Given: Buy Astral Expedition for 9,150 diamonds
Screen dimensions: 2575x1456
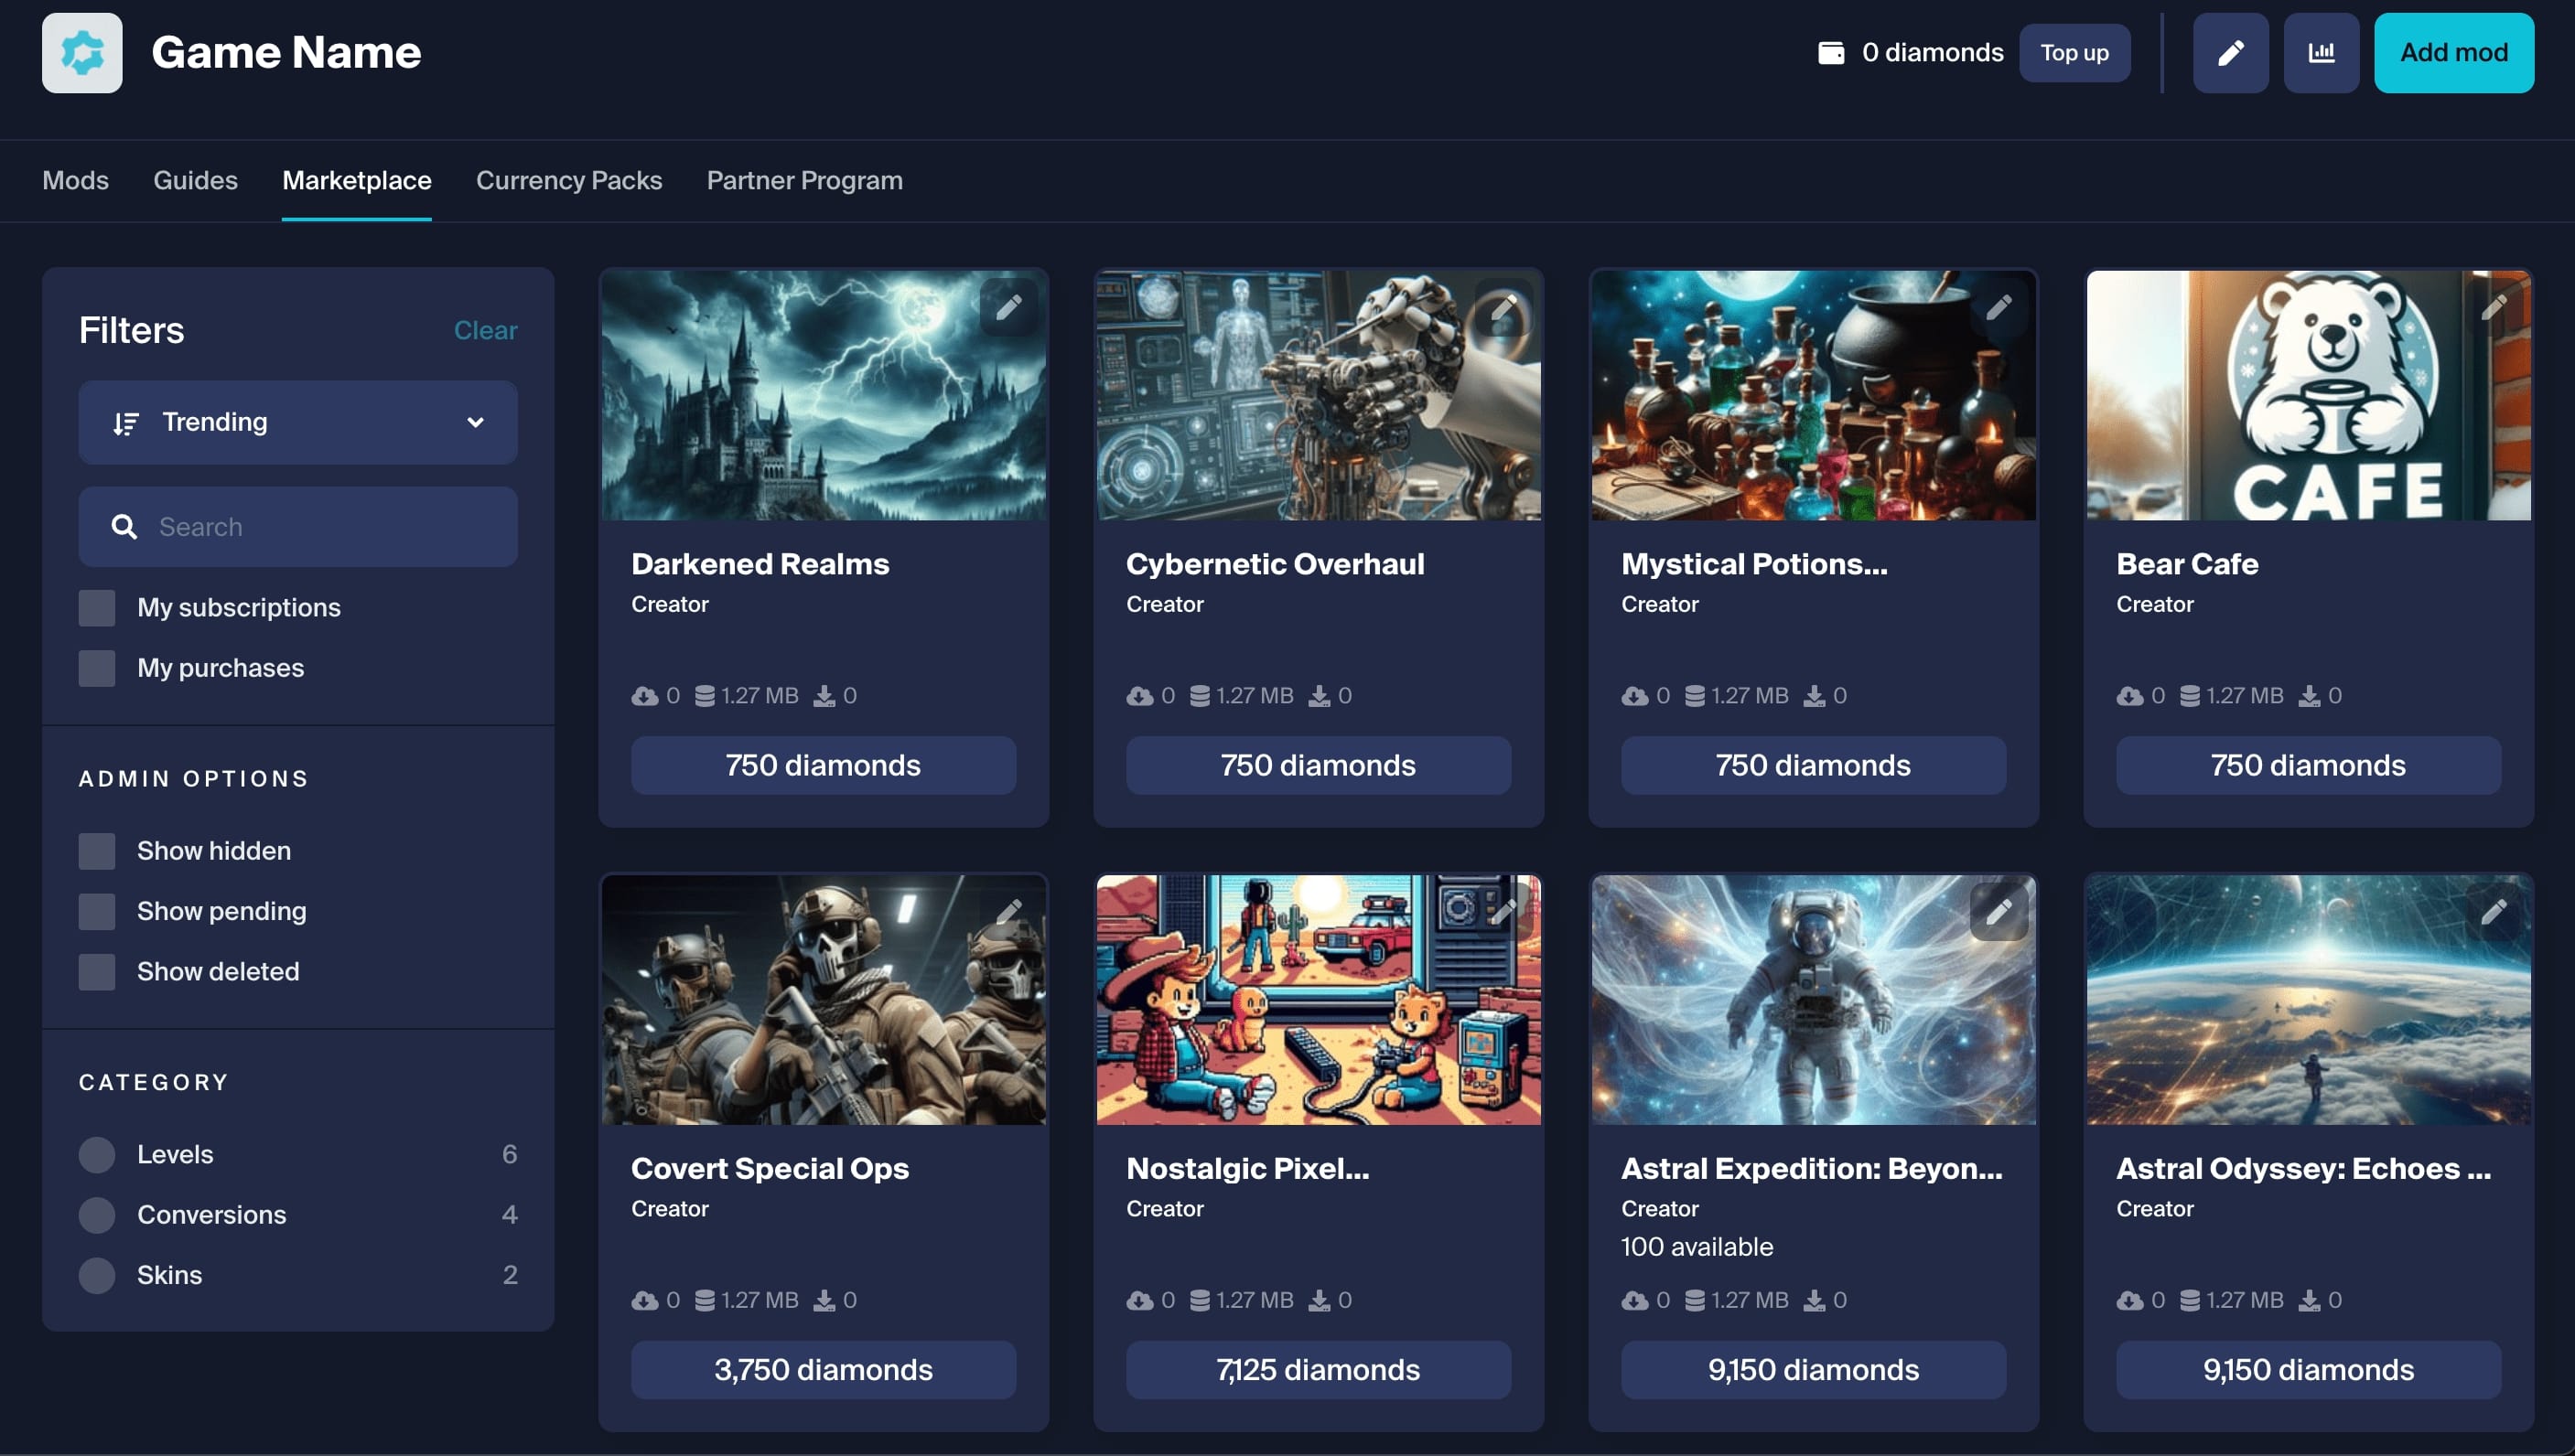Looking at the screenshot, I should tap(1814, 1370).
